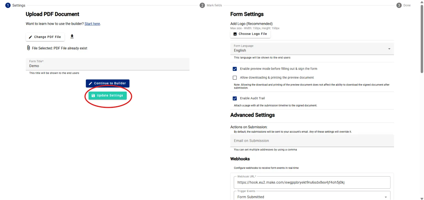Click the arrow of Form Language field

(389, 49)
